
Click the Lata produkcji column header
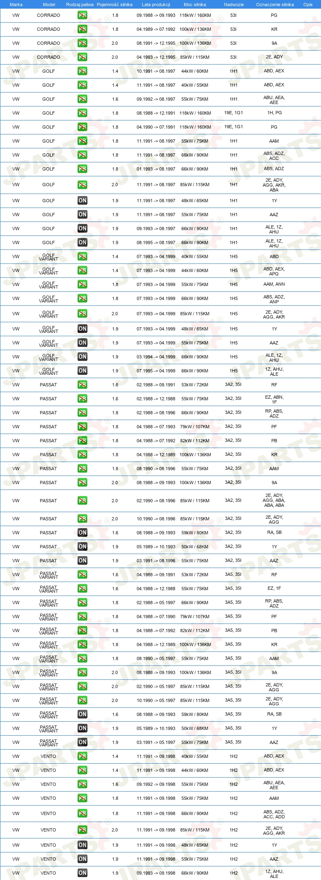point(156,5)
